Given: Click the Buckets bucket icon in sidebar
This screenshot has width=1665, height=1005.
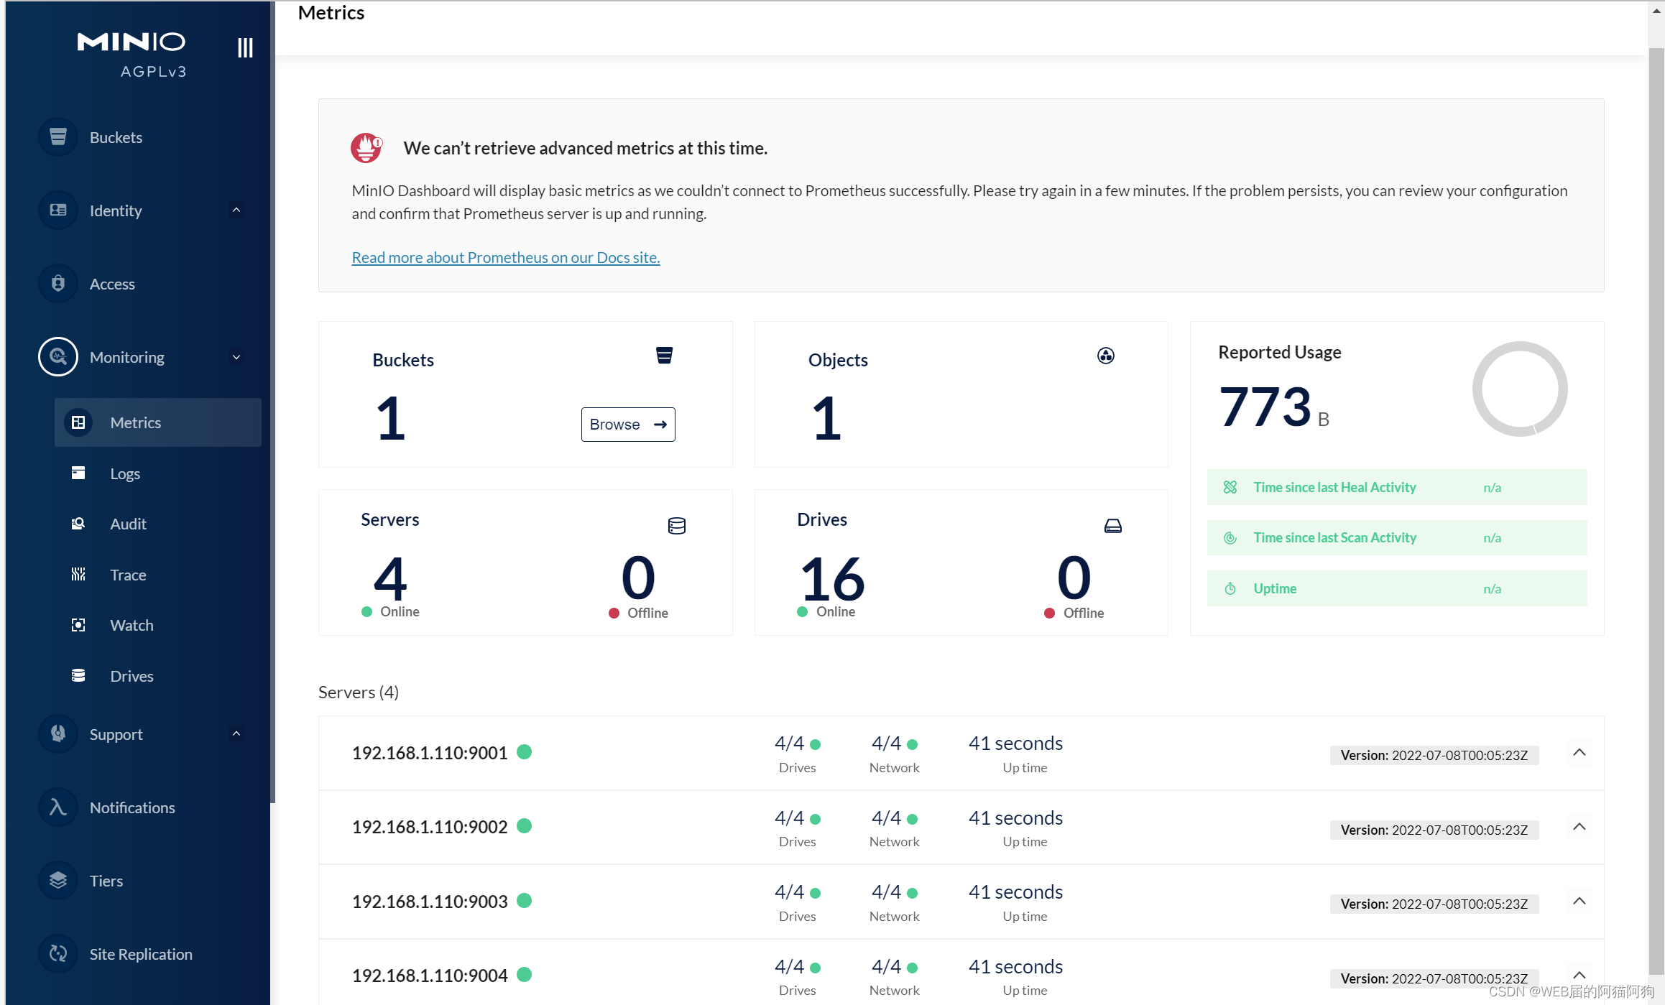Looking at the screenshot, I should (58, 136).
